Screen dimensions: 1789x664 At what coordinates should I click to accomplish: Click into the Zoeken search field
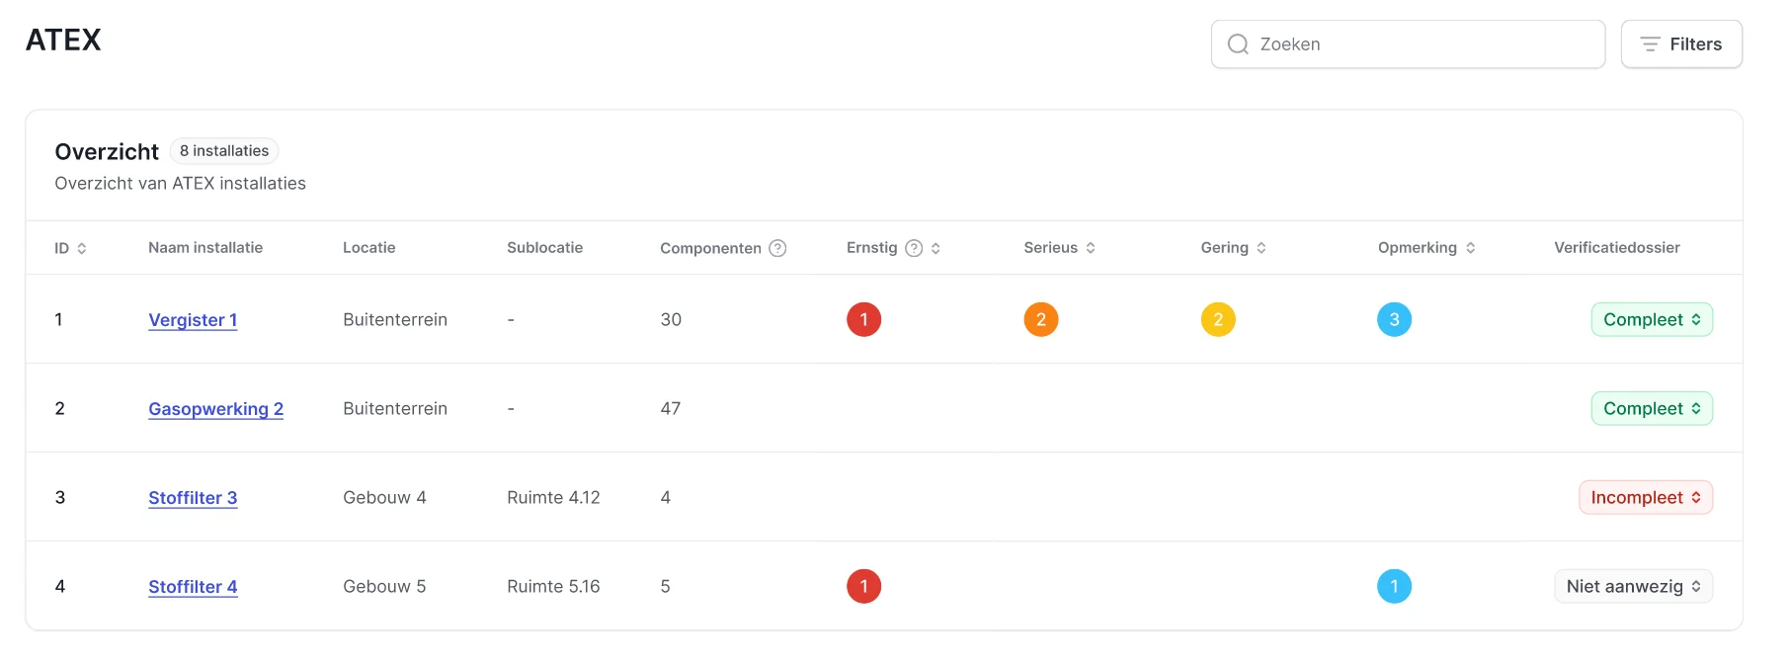point(1408,44)
